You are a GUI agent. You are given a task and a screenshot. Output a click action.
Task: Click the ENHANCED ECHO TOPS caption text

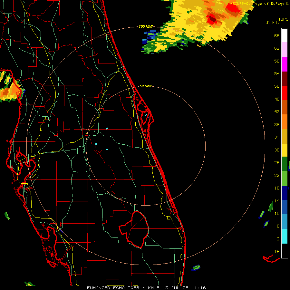[x=115, y=288]
